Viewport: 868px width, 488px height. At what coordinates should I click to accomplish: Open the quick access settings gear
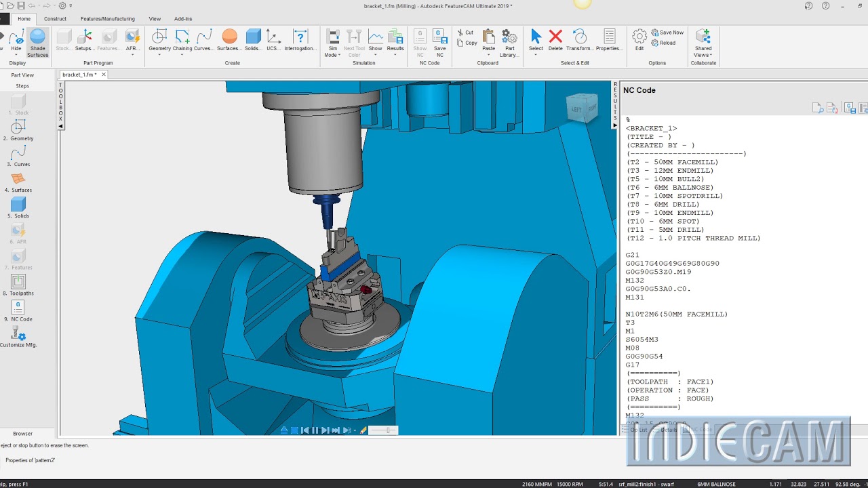62,5
